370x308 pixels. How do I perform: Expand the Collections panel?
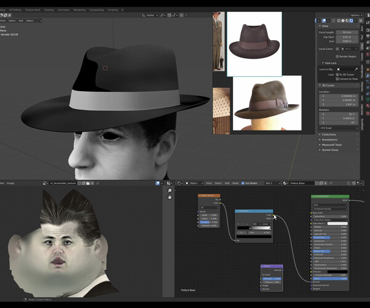pos(327,134)
